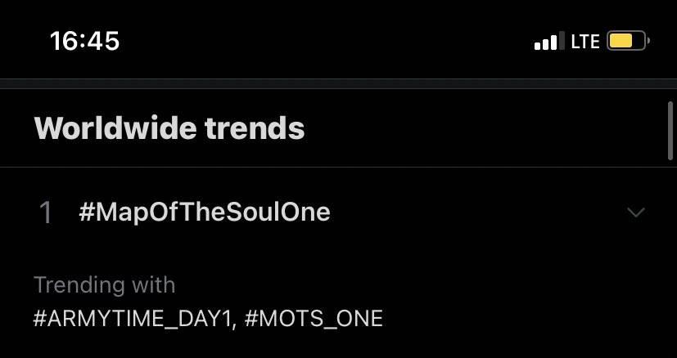Select the Worldwide trends heading
The image size is (677, 358).
tap(169, 128)
